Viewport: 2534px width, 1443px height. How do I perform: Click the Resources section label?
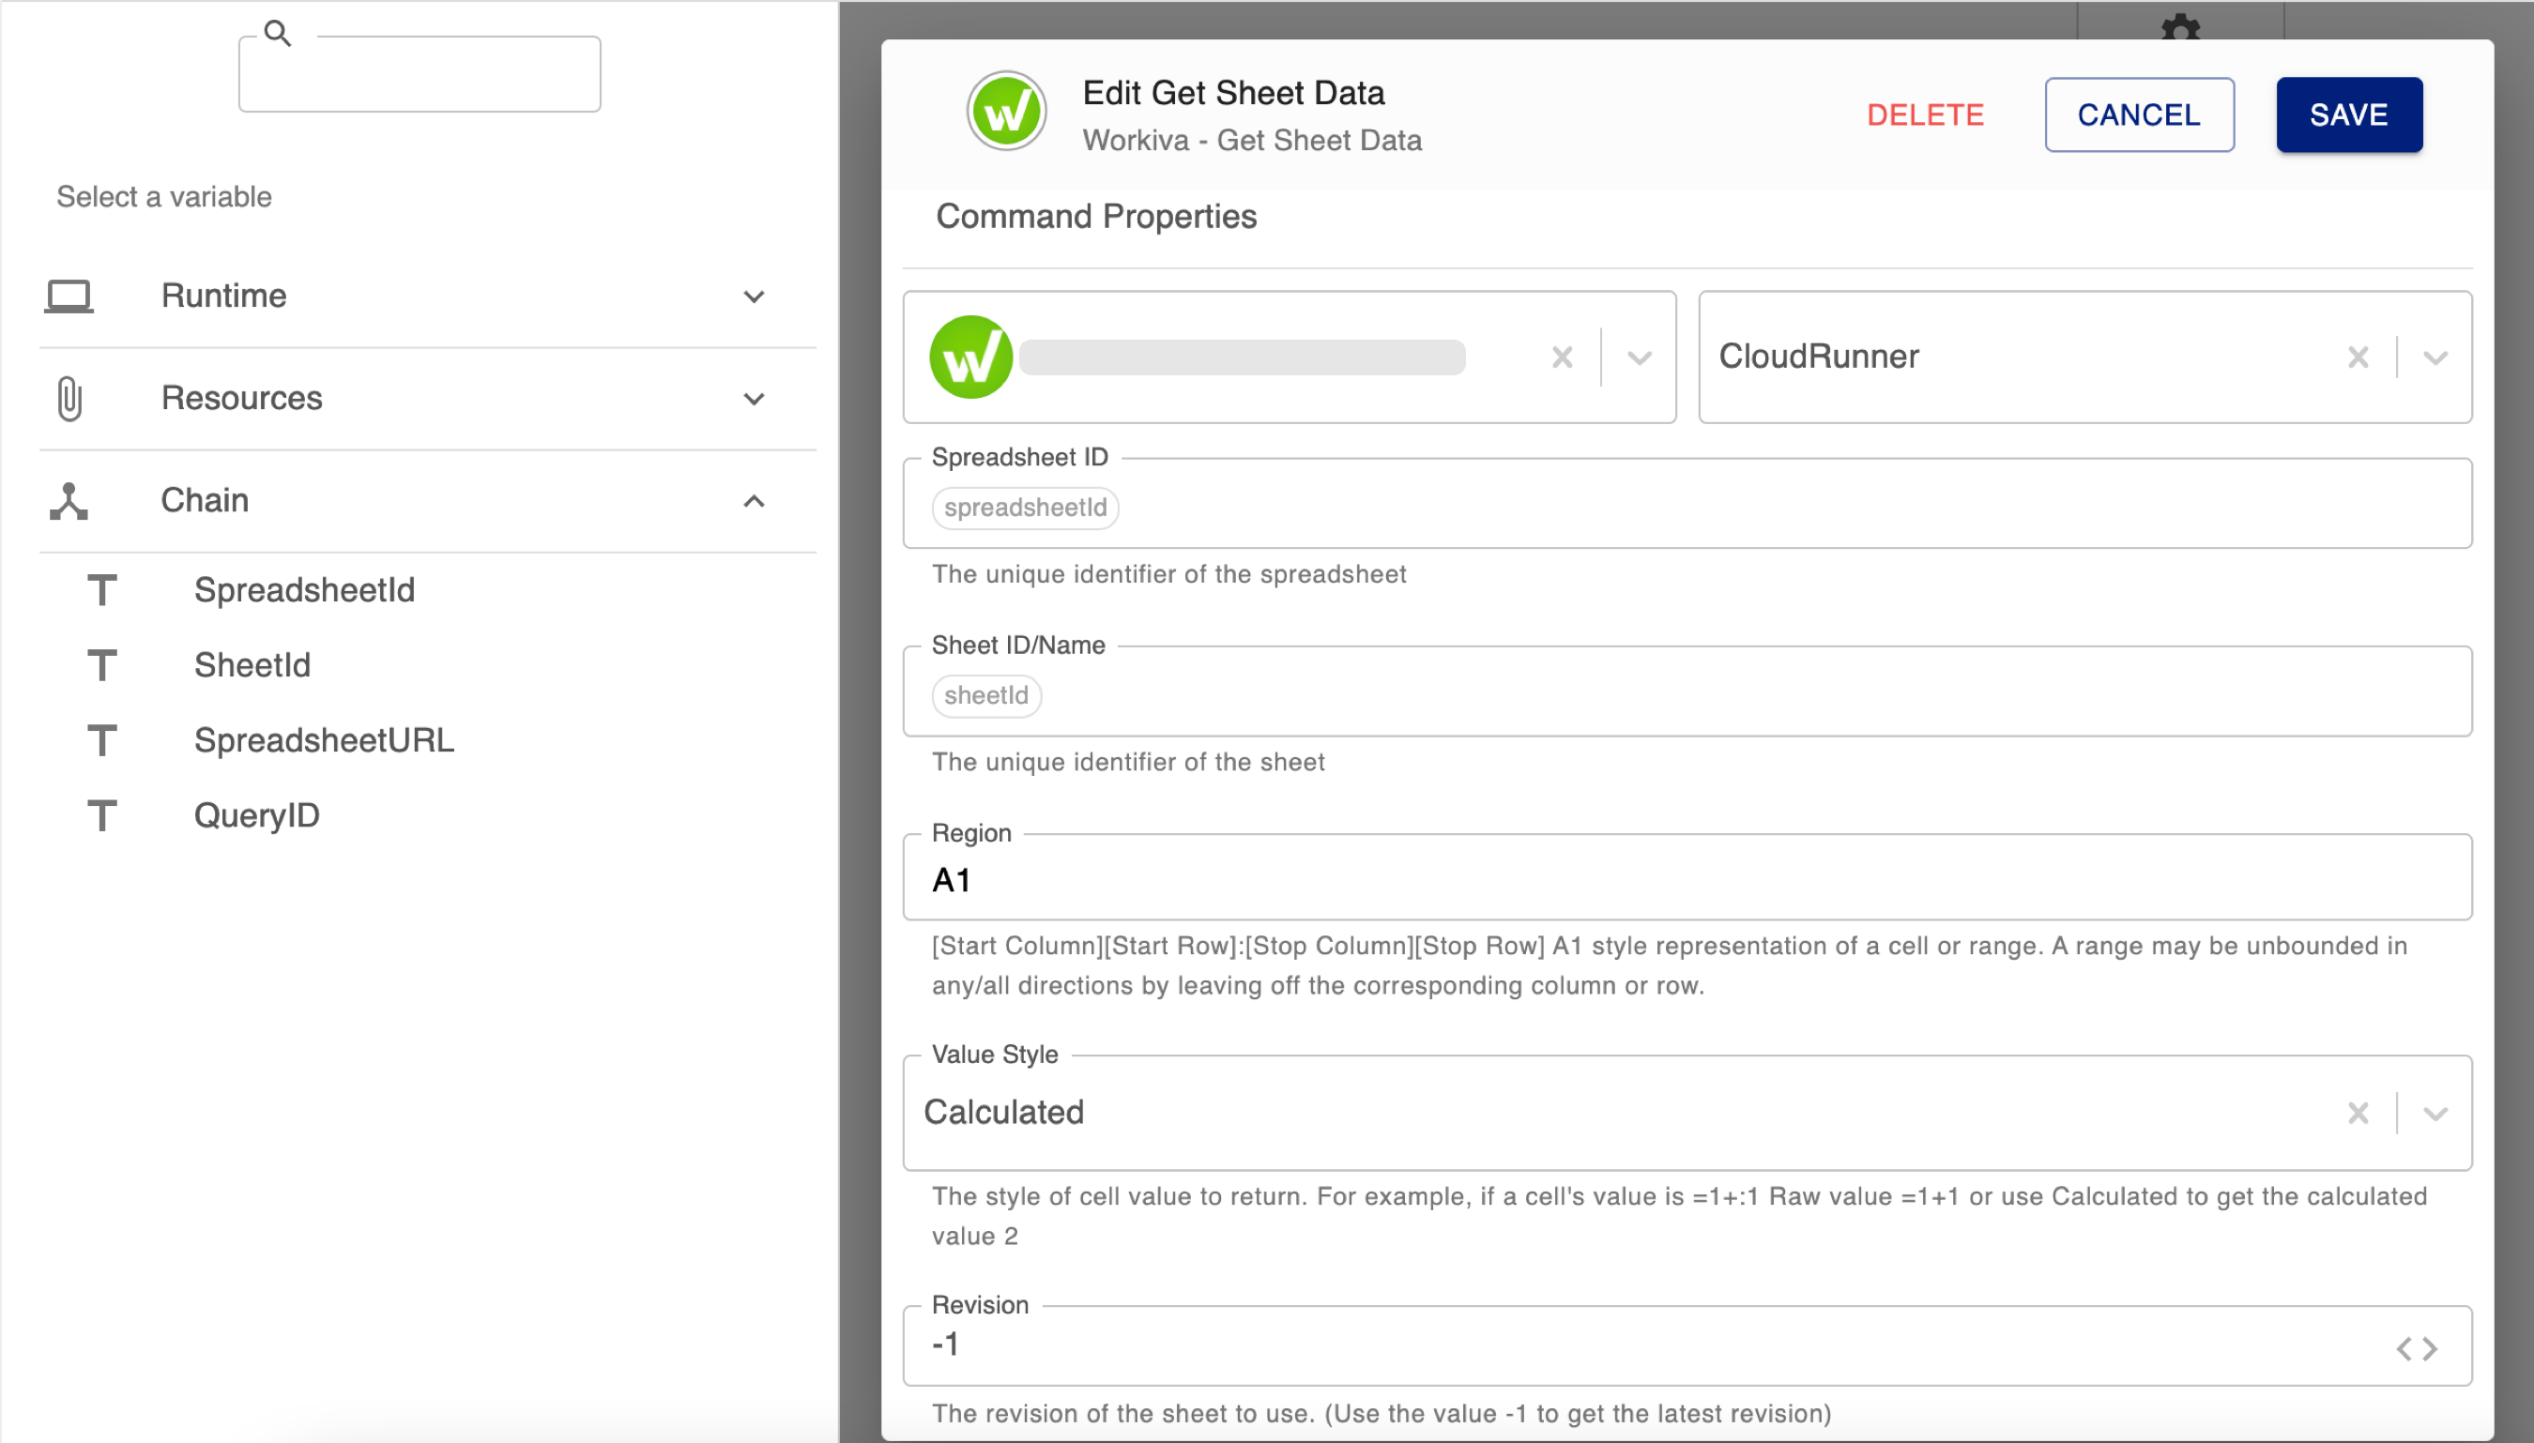[242, 399]
